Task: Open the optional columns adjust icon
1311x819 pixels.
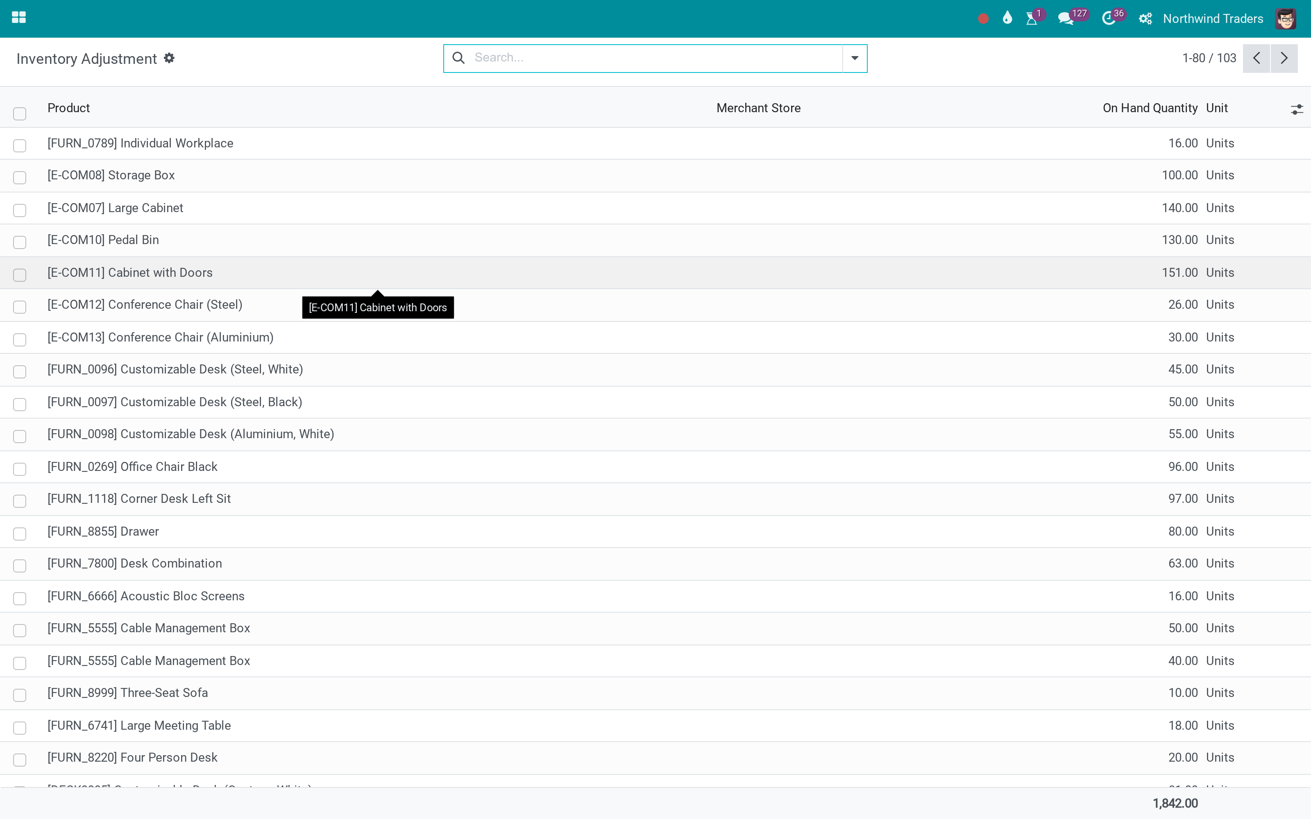Action: point(1296,109)
